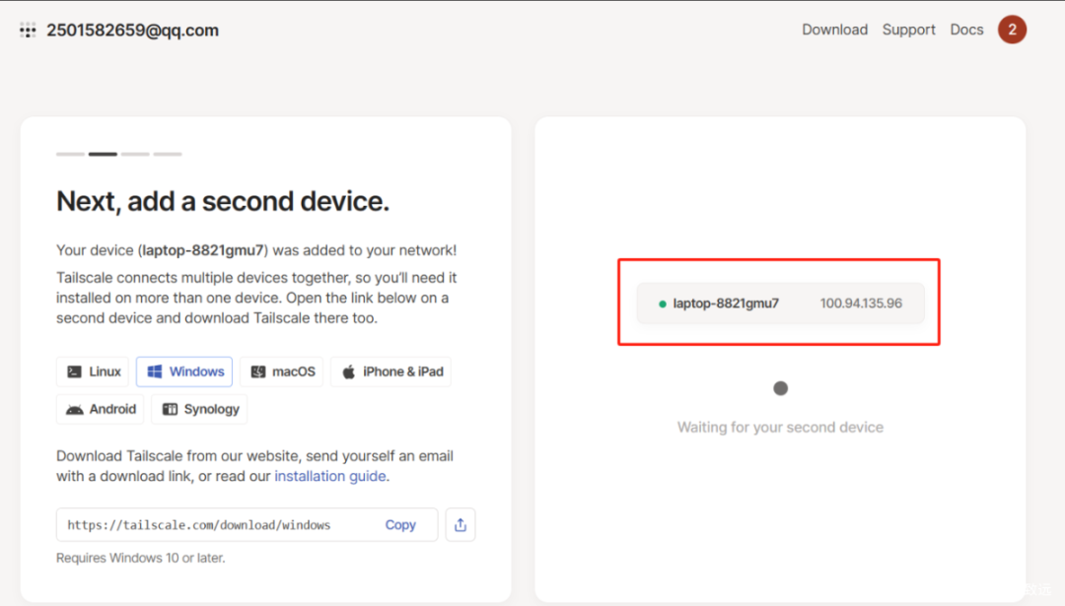Select the iPhone & iPad platform button
The image size is (1065, 606).
391,371
